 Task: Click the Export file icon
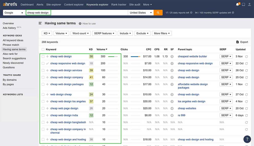click(237, 42)
